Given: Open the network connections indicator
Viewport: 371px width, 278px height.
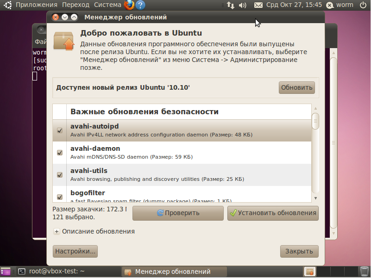Looking at the screenshot, I should pos(231,5).
